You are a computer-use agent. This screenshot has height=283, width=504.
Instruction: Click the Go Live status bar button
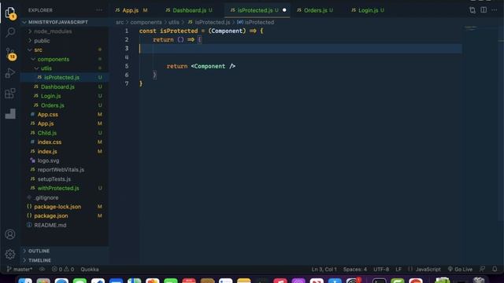coord(460,269)
